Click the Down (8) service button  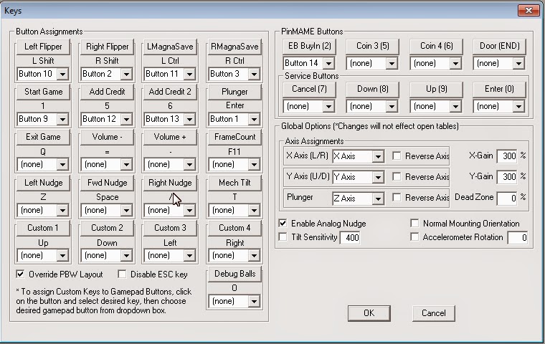[x=373, y=90]
